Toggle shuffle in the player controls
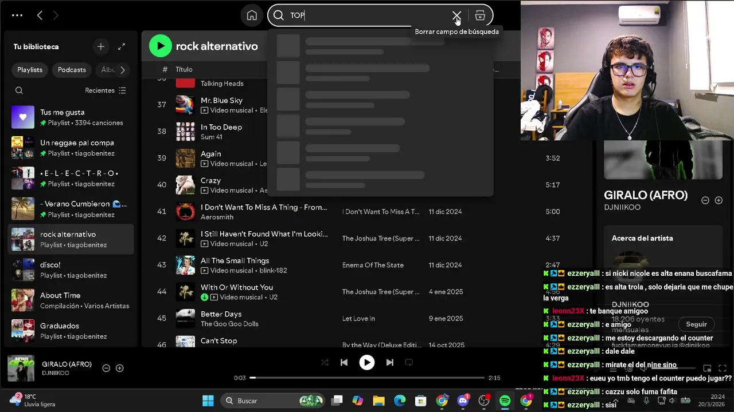734x412 pixels. [325, 362]
